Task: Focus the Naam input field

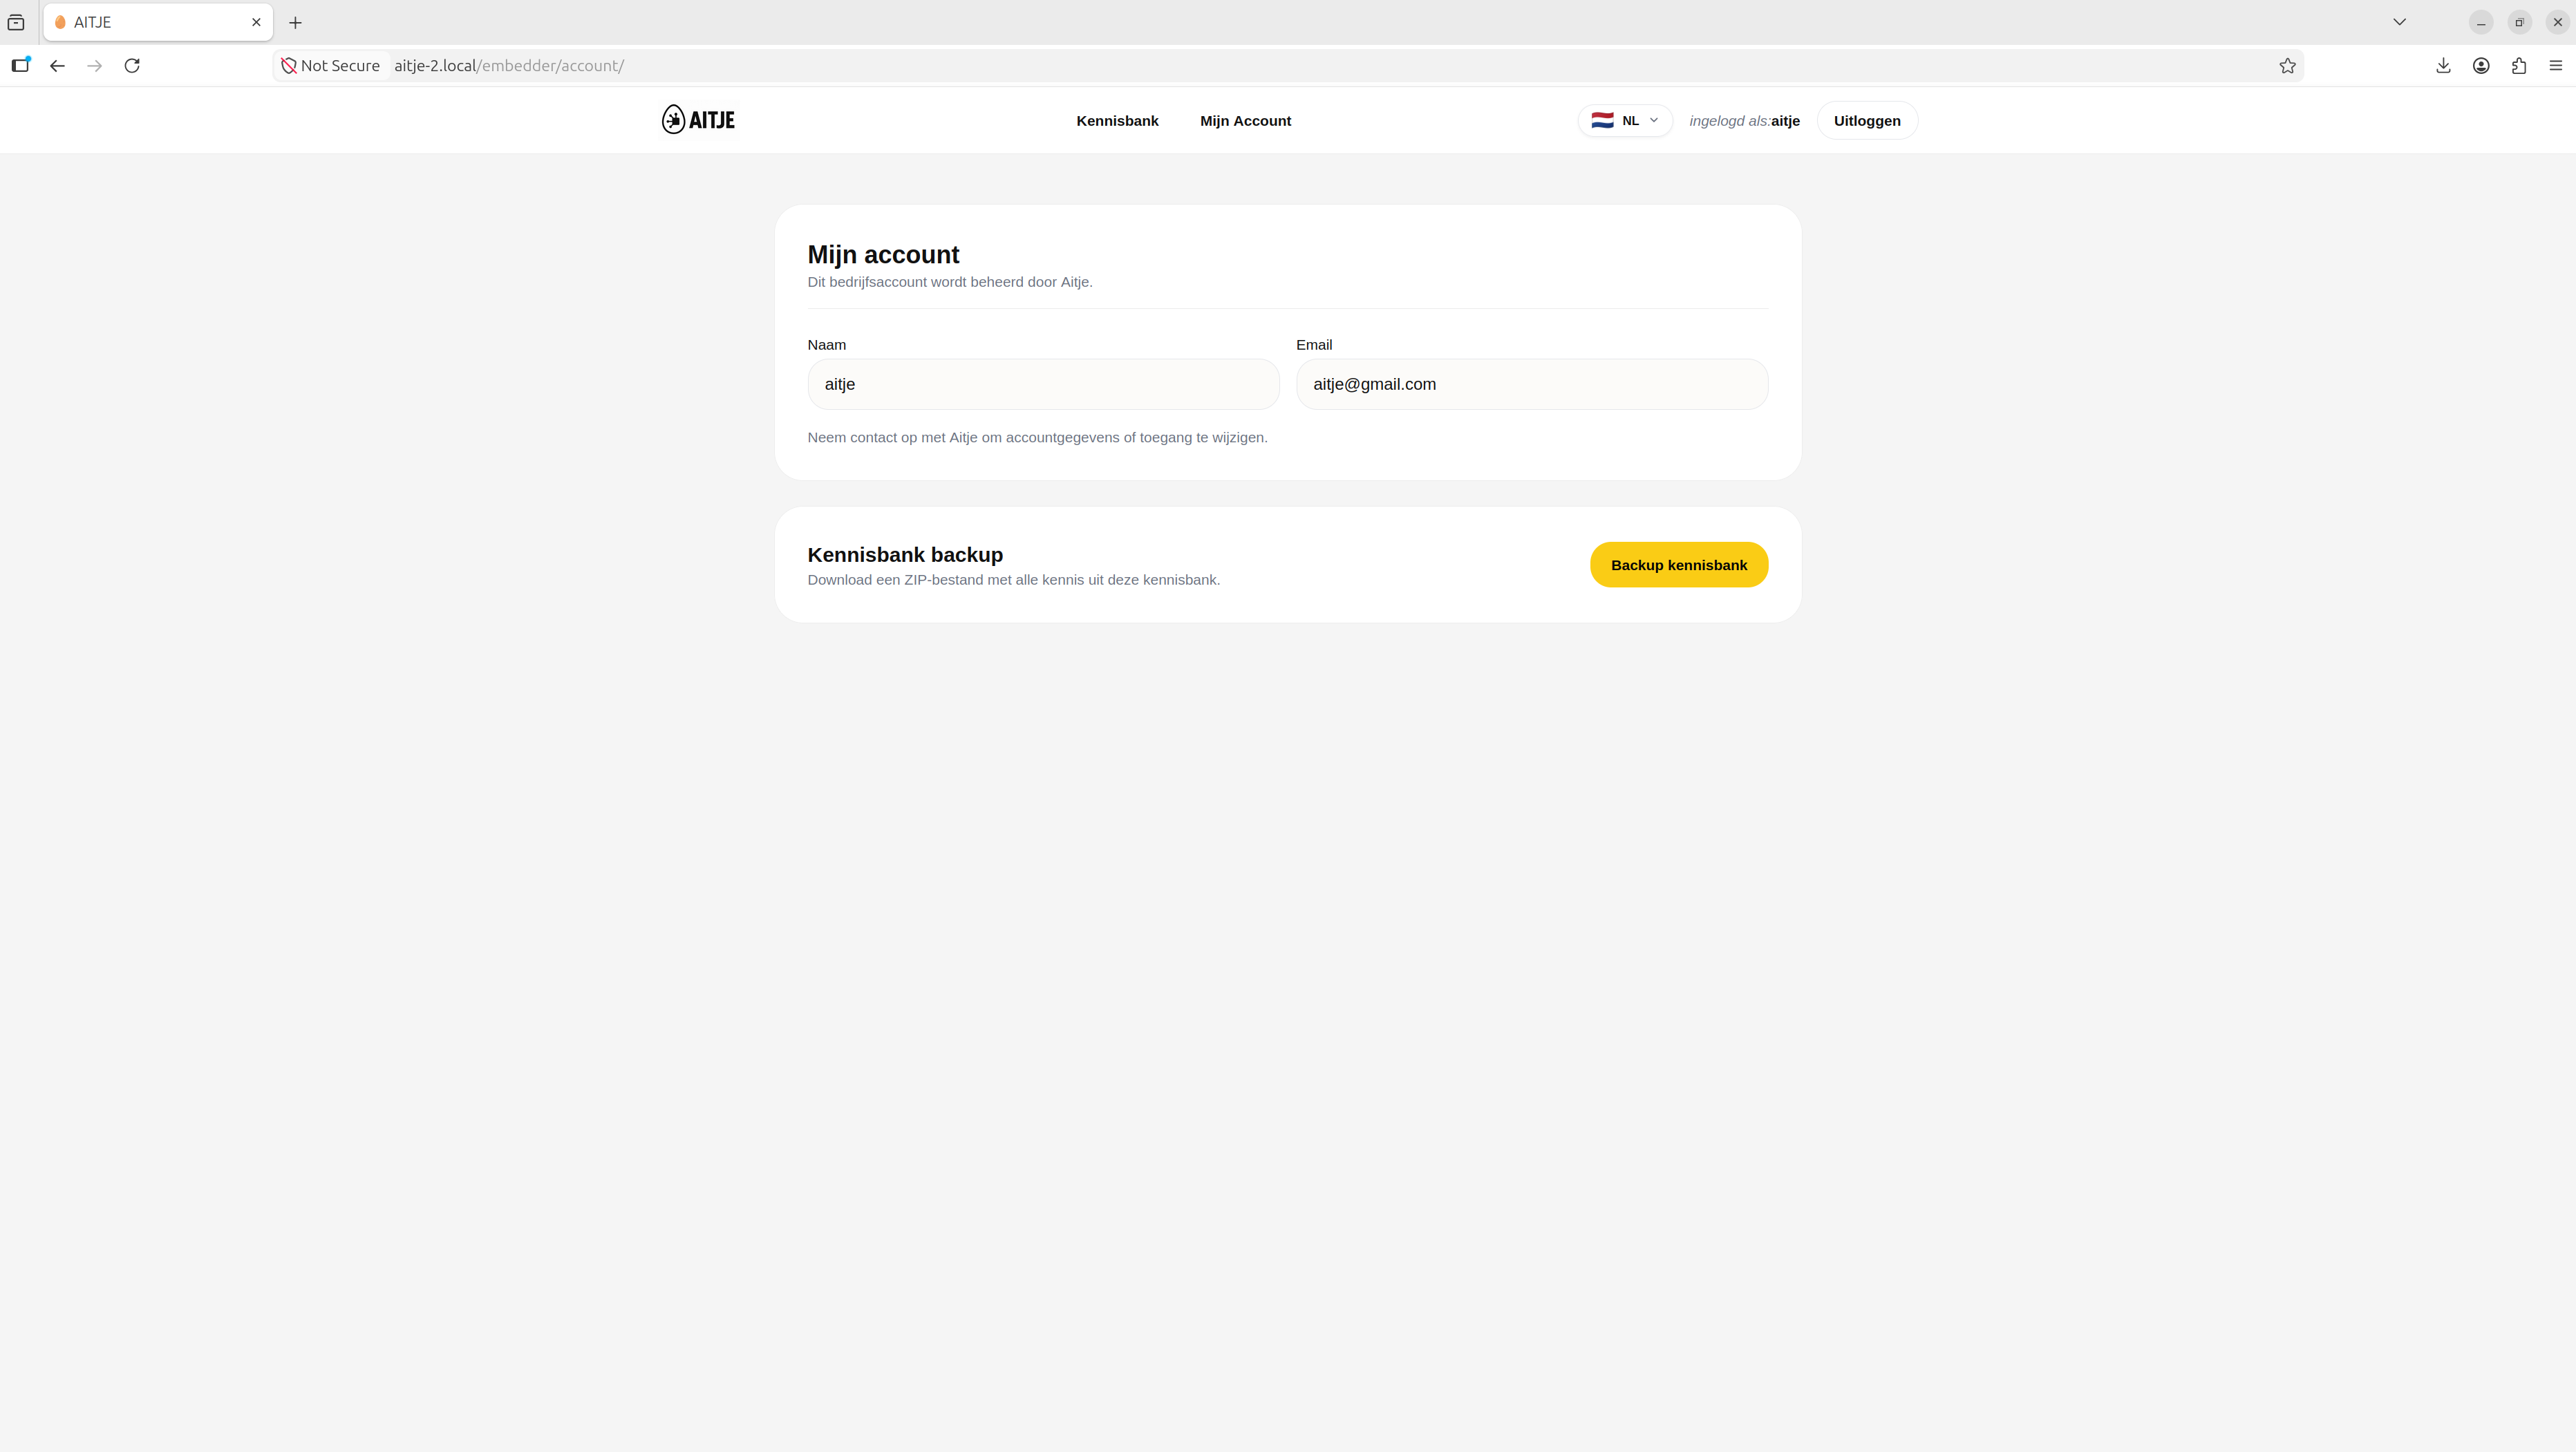Action: [x=1043, y=384]
